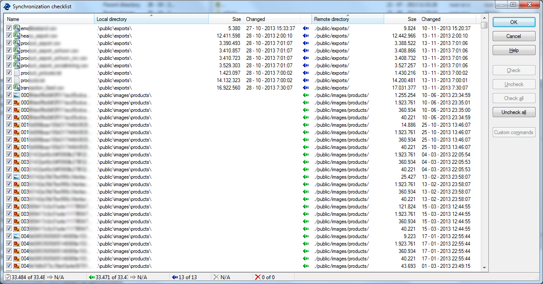This screenshot has height=284, width=543.
Task: Toggle the checkbox on the last visible products row
Action: 9,266
